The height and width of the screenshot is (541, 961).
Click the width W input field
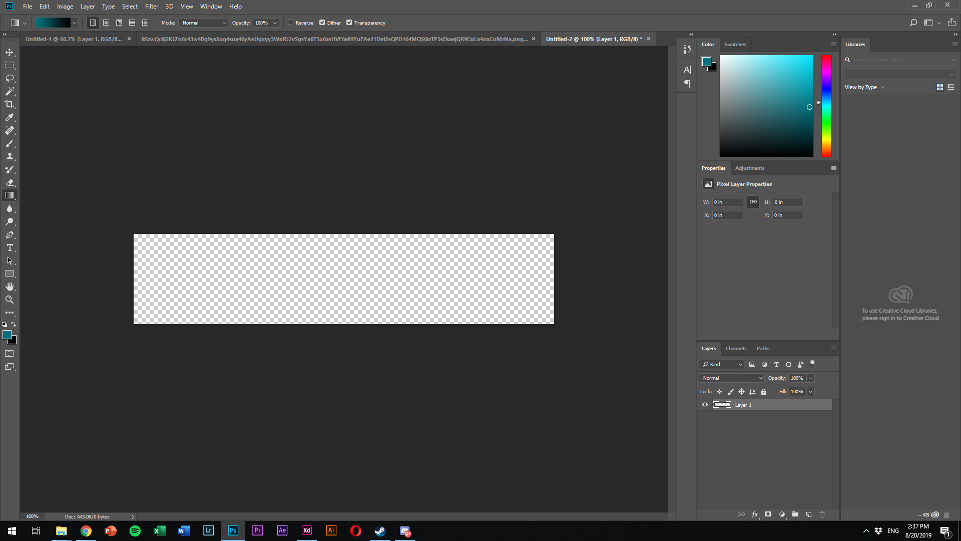tap(727, 202)
